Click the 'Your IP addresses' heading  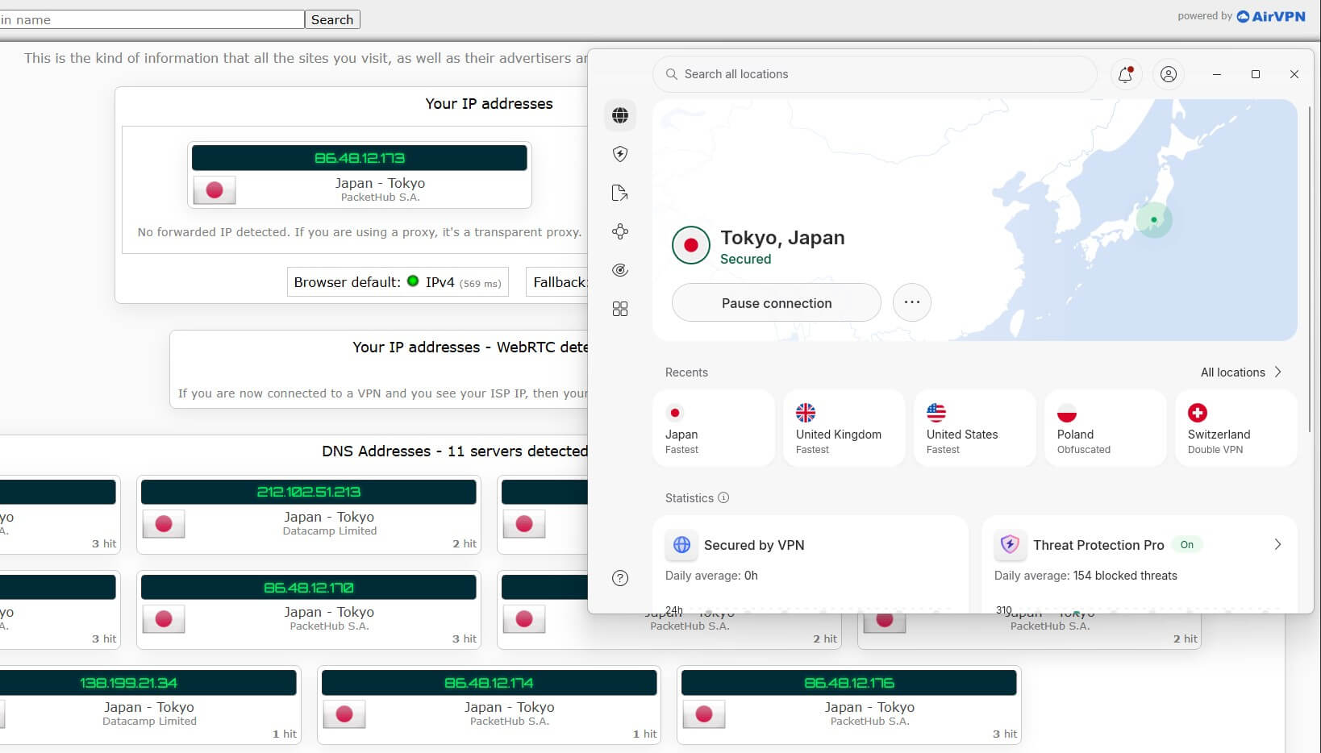(x=489, y=103)
